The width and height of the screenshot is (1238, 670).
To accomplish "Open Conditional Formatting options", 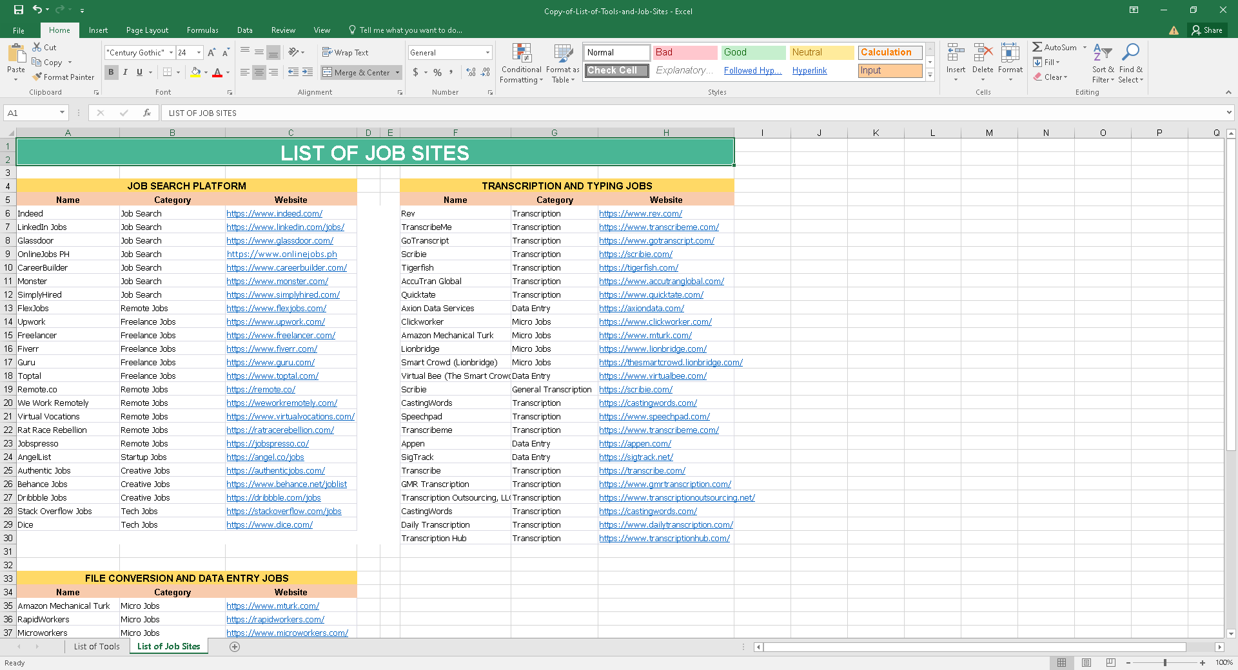I will click(521, 63).
